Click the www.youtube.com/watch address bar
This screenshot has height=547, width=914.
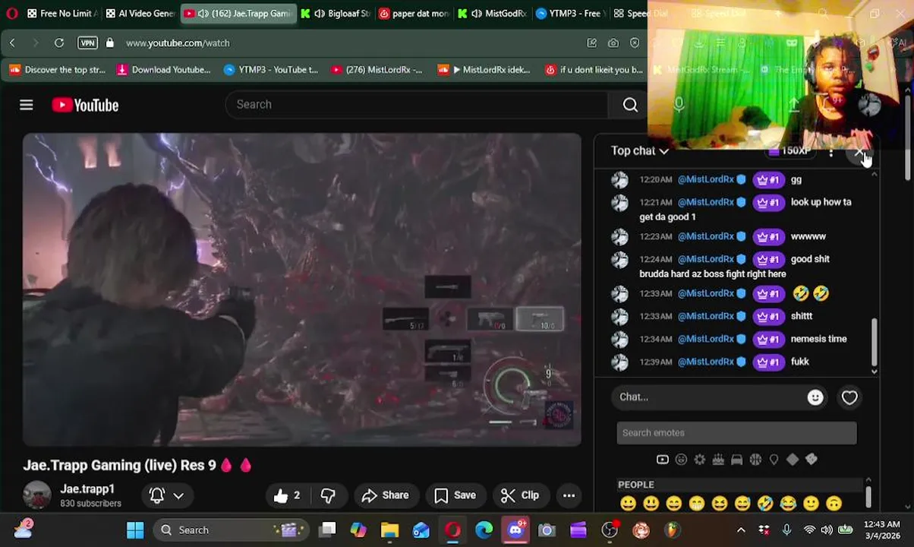[x=178, y=43]
